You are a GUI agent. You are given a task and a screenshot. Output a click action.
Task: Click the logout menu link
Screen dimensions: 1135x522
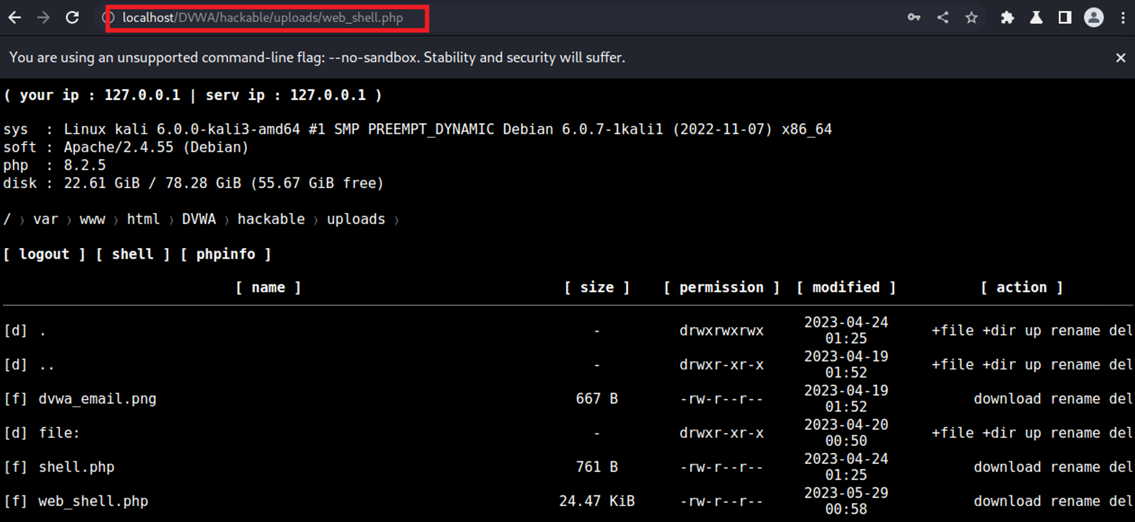44,254
